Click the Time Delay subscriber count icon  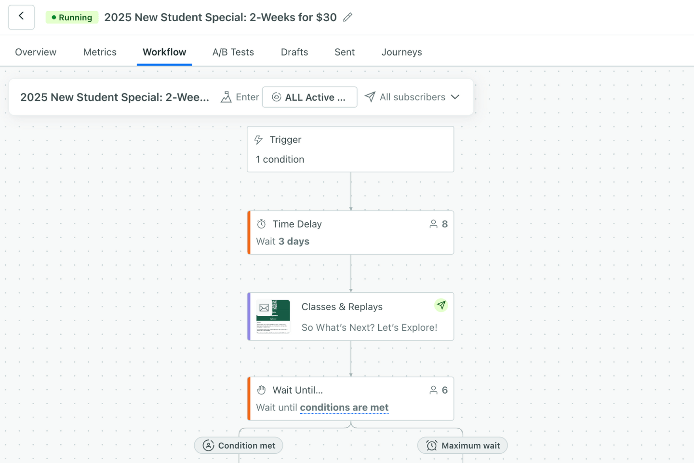tap(434, 224)
